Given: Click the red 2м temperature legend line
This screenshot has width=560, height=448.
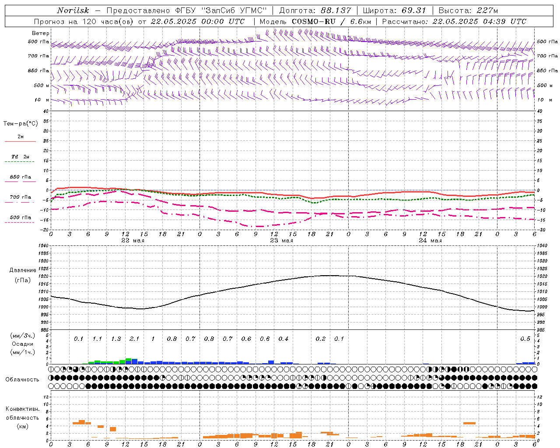Looking at the screenshot, I should [x=20, y=141].
